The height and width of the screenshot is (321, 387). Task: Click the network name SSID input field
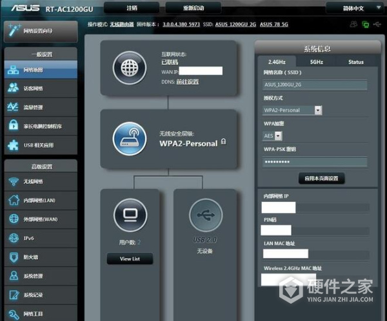315,85
